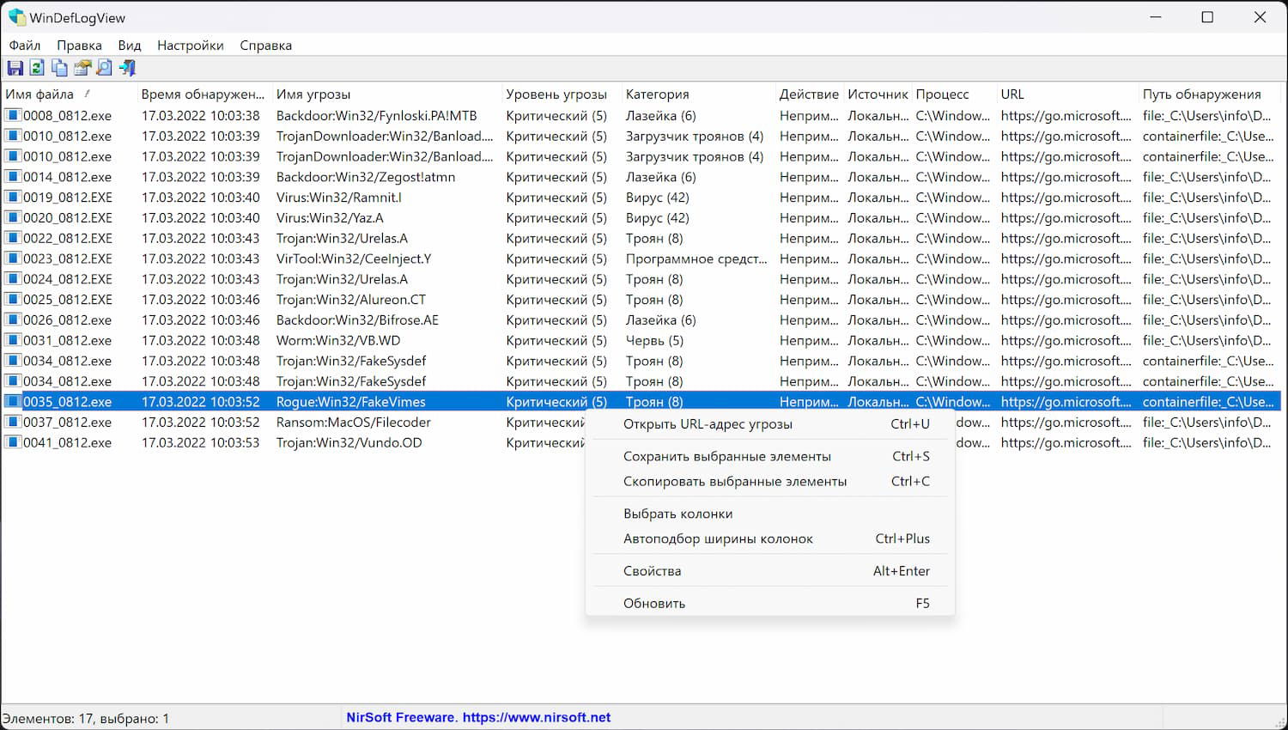Click the category cell Червь (5)

coord(654,340)
